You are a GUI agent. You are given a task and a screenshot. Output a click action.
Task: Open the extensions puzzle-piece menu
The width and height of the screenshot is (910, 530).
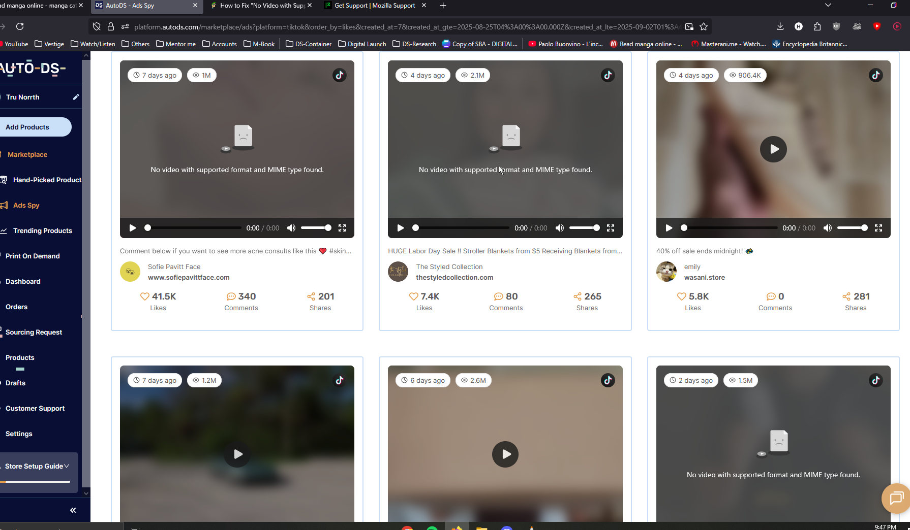(x=817, y=26)
